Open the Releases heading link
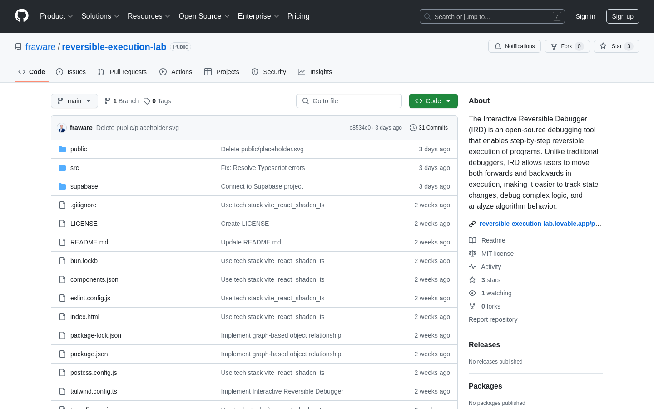Image resolution: width=654 pixels, height=409 pixels. click(x=484, y=345)
